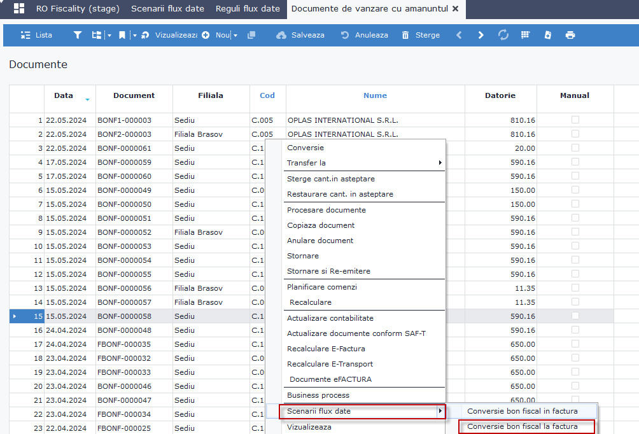
Task: Switch to the Reguli flux date tab
Action: (x=248, y=9)
